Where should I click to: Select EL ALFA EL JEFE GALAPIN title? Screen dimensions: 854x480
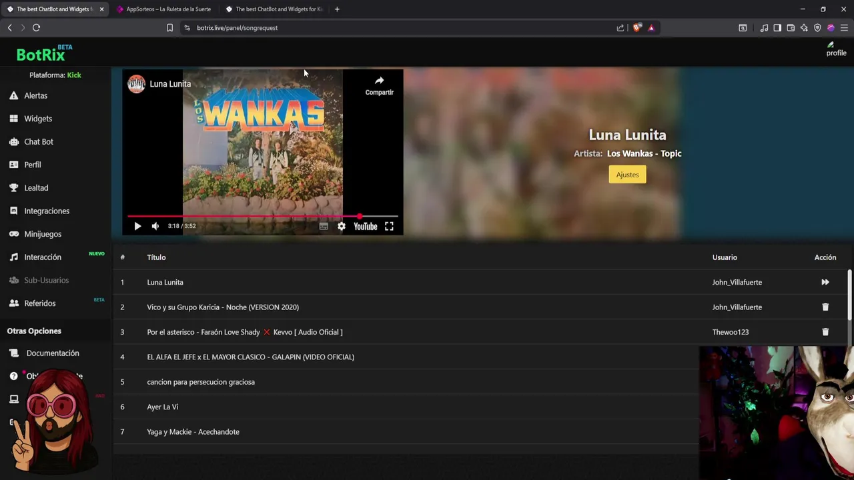tap(250, 357)
